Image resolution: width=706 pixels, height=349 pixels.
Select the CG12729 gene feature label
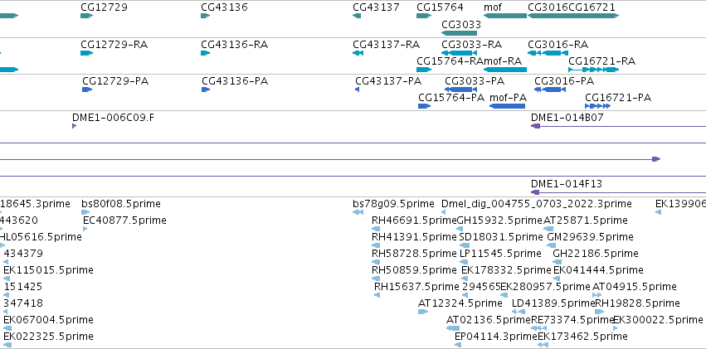pyautogui.click(x=104, y=7)
